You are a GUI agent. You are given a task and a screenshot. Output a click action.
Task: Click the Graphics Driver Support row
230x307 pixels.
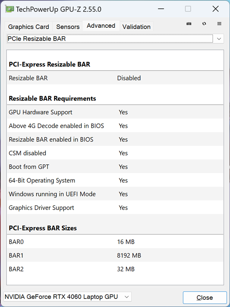click(x=115, y=208)
